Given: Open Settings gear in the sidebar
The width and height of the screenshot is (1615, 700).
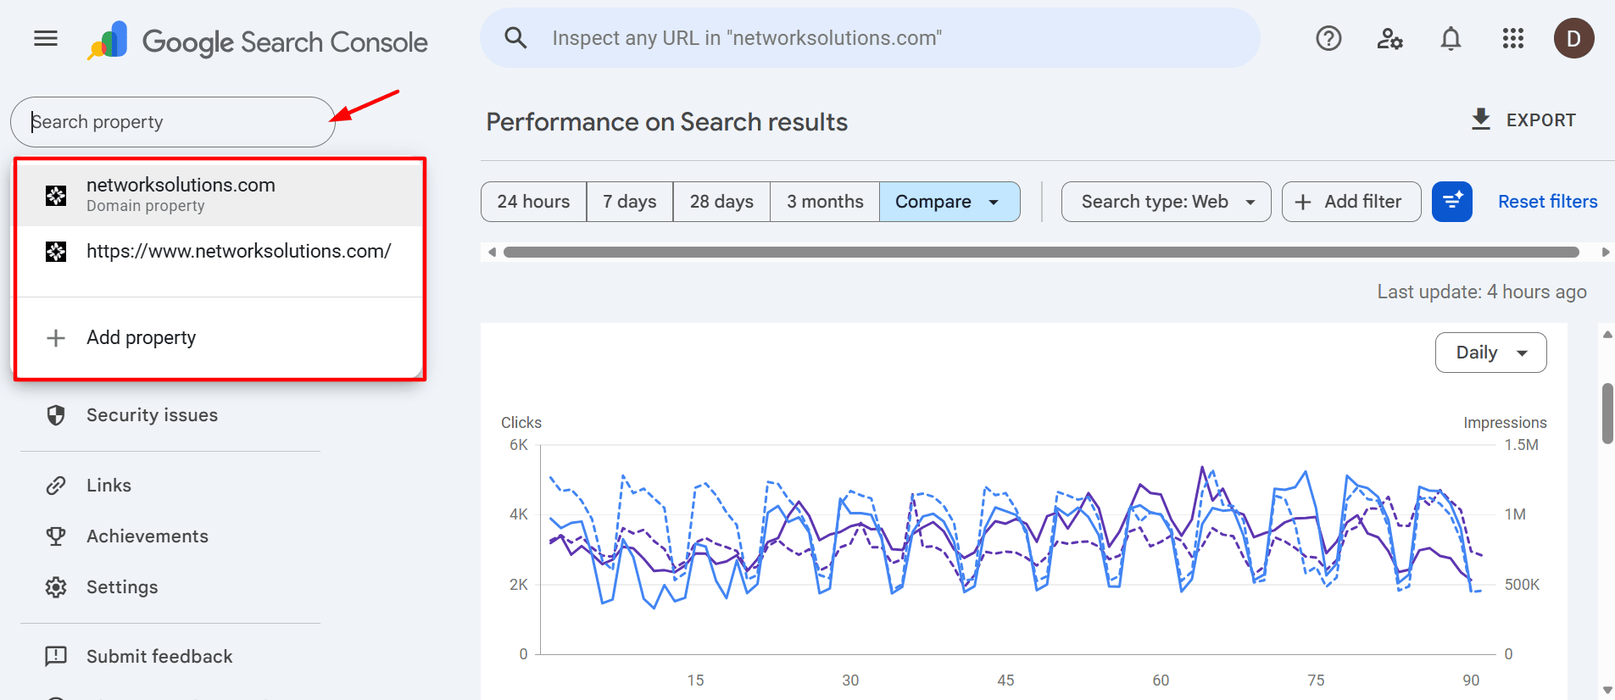Looking at the screenshot, I should [x=55, y=586].
